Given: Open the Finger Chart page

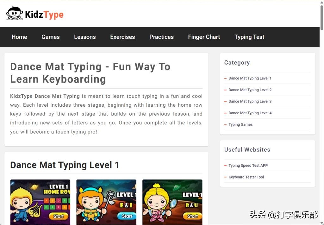Looking at the screenshot, I should click(204, 37).
